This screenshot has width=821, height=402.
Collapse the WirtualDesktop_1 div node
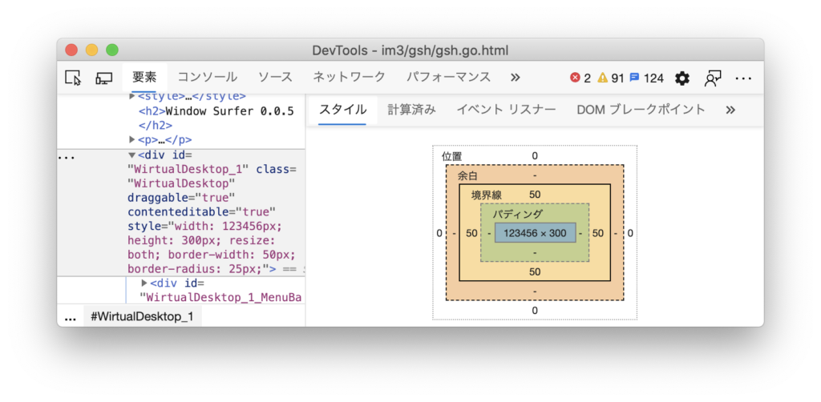132,155
